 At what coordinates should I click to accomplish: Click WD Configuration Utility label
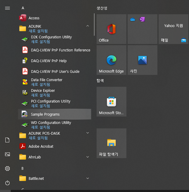click(51, 122)
